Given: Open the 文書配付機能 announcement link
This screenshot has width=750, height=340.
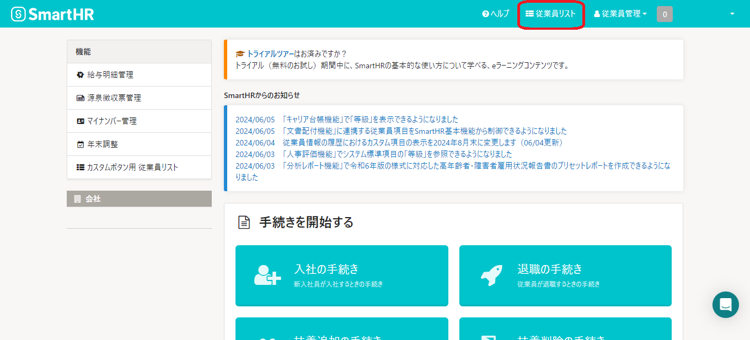Looking at the screenshot, I should (x=424, y=131).
